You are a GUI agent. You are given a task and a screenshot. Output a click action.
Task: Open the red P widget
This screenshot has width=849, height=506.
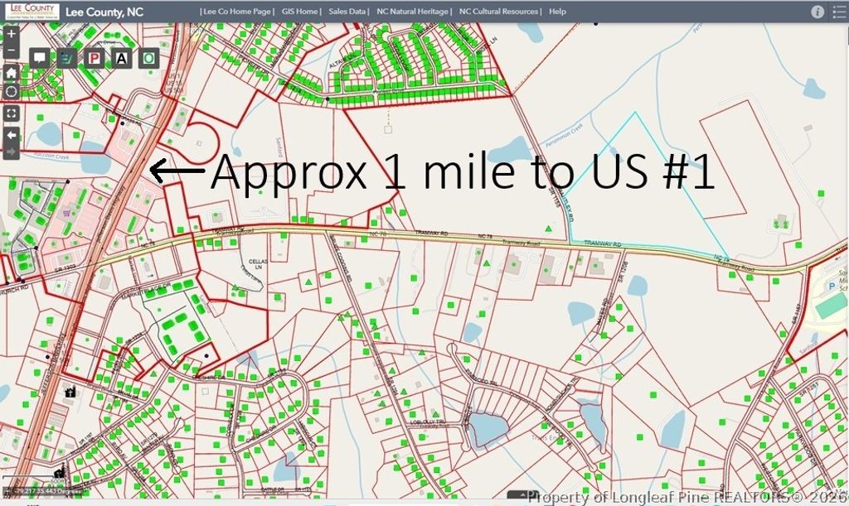point(95,58)
